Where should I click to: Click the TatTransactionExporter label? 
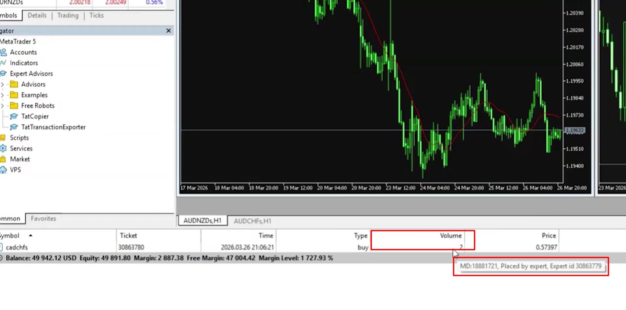click(x=53, y=127)
